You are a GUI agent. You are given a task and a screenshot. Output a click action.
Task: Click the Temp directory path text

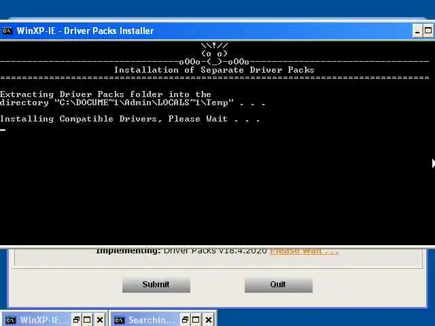(x=144, y=103)
